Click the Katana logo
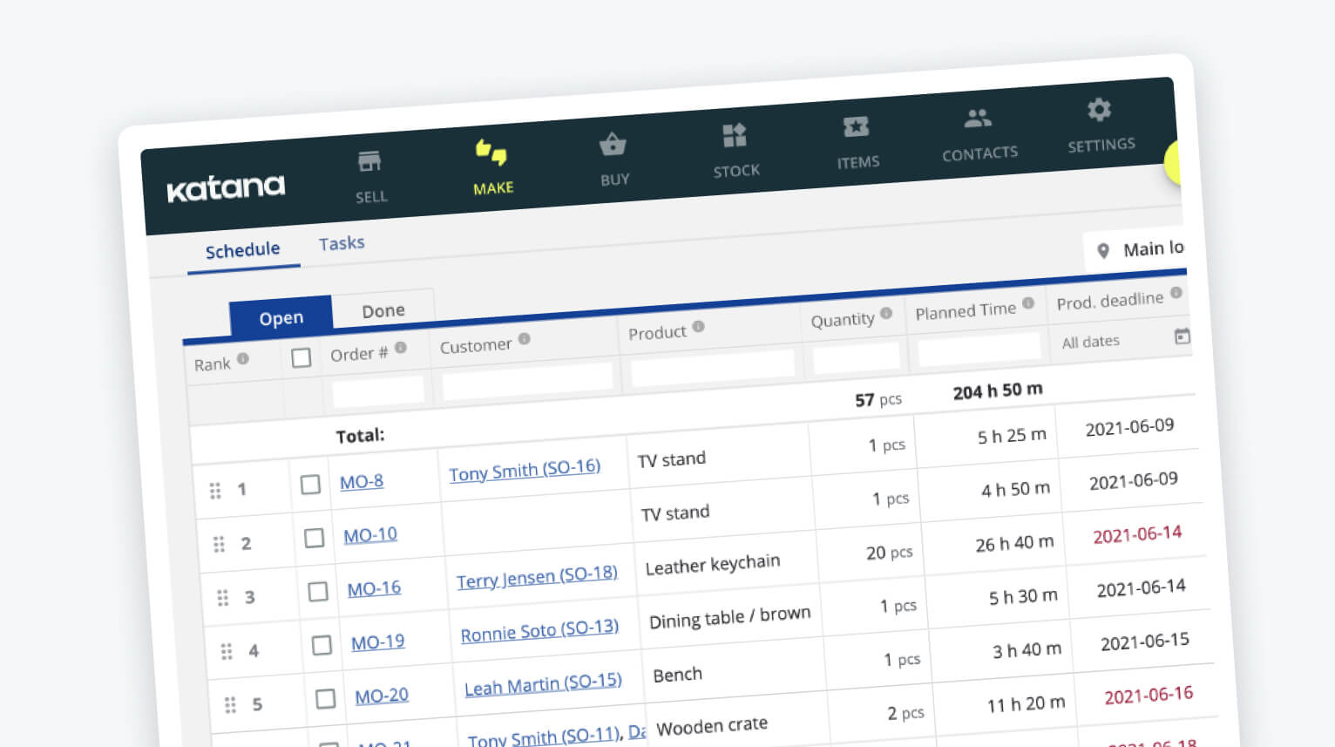The width and height of the screenshot is (1335, 747). click(x=226, y=187)
